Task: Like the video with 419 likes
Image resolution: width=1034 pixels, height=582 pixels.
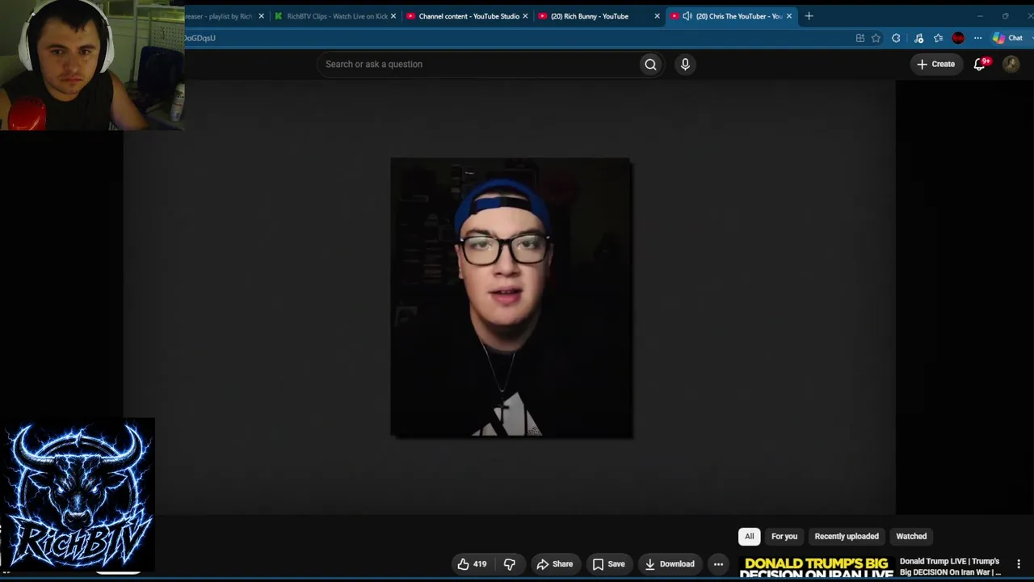Action: (x=472, y=564)
